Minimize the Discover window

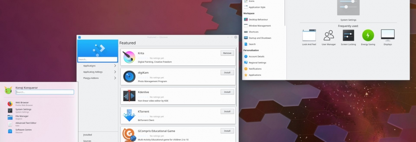[228, 38]
